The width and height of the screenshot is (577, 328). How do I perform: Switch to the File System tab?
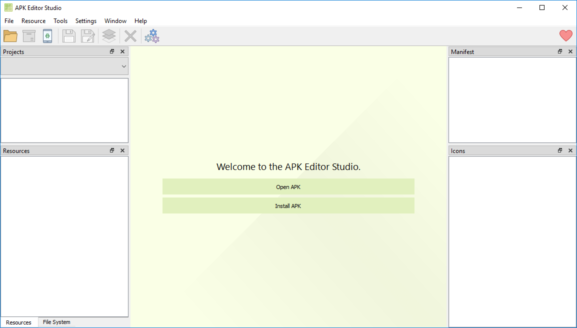(x=56, y=322)
